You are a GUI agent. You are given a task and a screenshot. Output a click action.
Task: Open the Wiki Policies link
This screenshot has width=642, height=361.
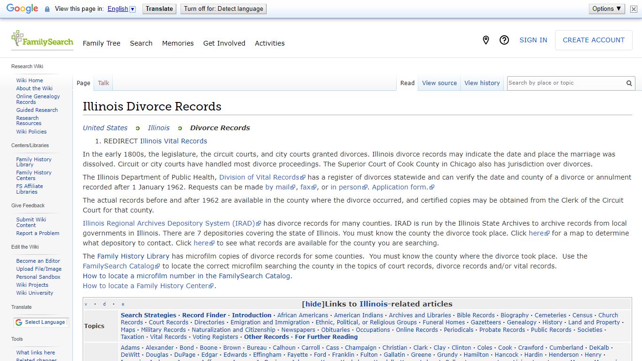(x=31, y=132)
